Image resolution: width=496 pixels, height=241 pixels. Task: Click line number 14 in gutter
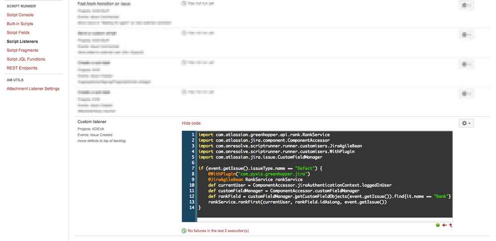(x=191, y=209)
